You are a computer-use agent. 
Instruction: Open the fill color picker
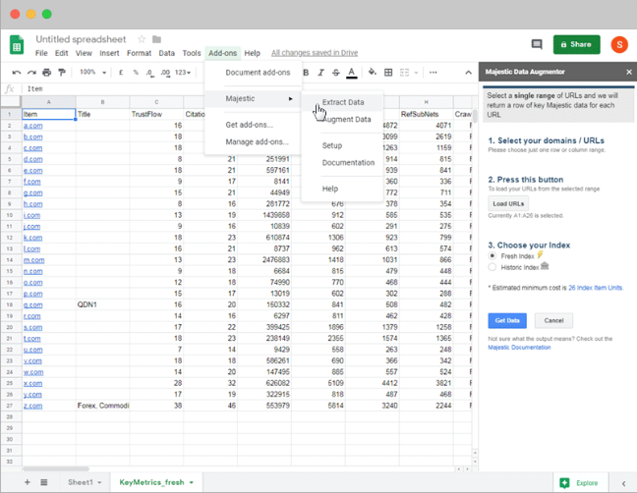coord(373,73)
